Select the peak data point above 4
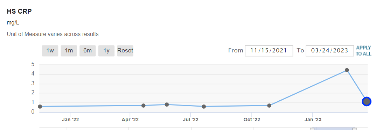 pyautogui.click(x=347, y=70)
